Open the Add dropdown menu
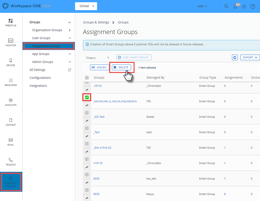The image size is (260, 201). [x=202, y=6]
